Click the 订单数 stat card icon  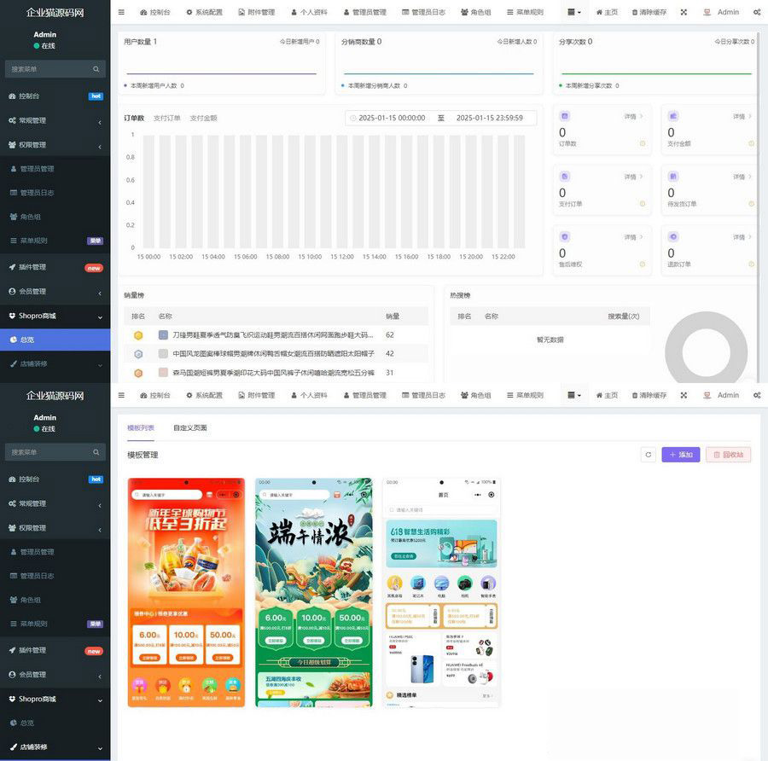click(x=564, y=116)
